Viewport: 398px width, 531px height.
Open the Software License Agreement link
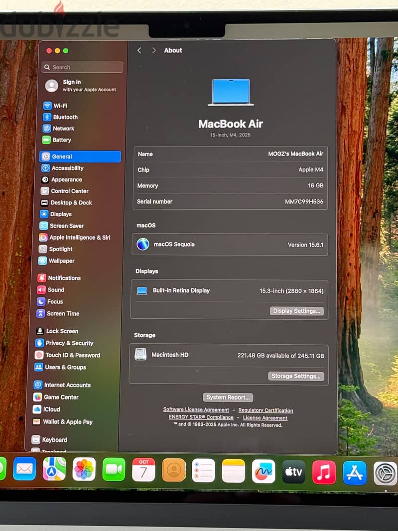pyautogui.click(x=196, y=410)
